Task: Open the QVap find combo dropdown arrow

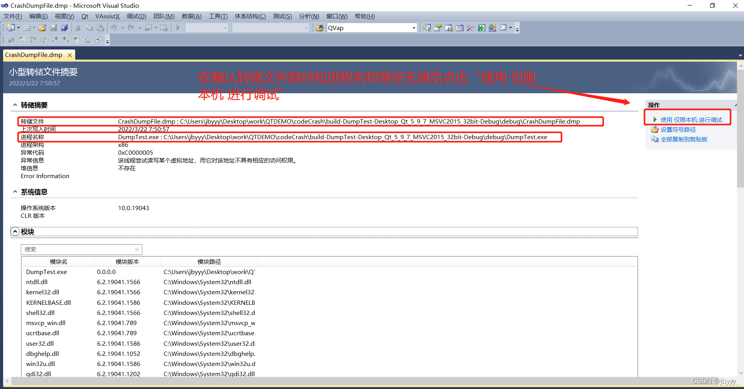Action: pyautogui.click(x=414, y=28)
